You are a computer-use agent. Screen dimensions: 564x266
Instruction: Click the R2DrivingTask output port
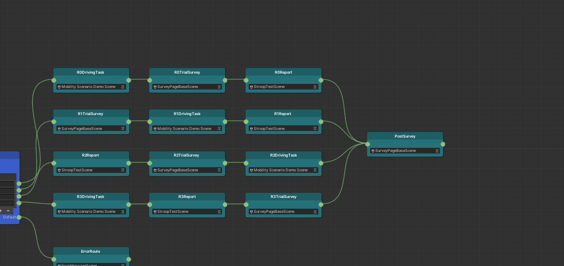[321, 163]
